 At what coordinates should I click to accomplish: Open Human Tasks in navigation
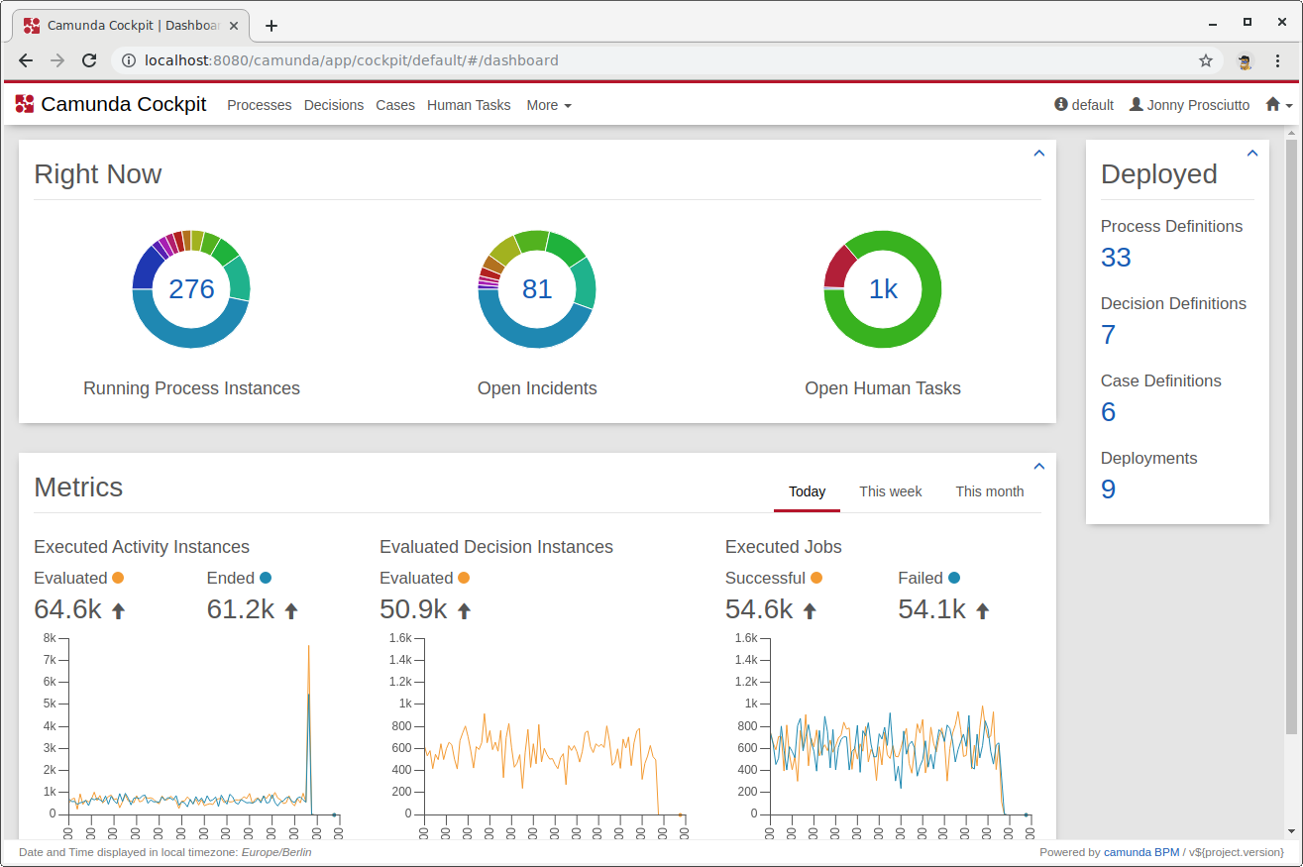[x=469, y=105]
